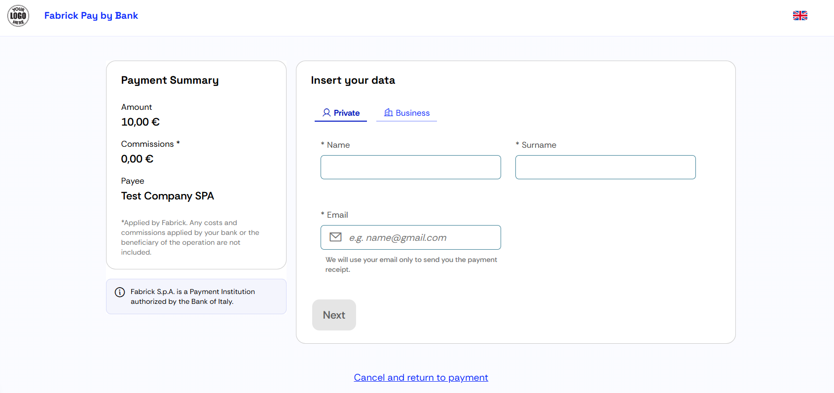Click the envelope icon in Email field

coord(335,237)
